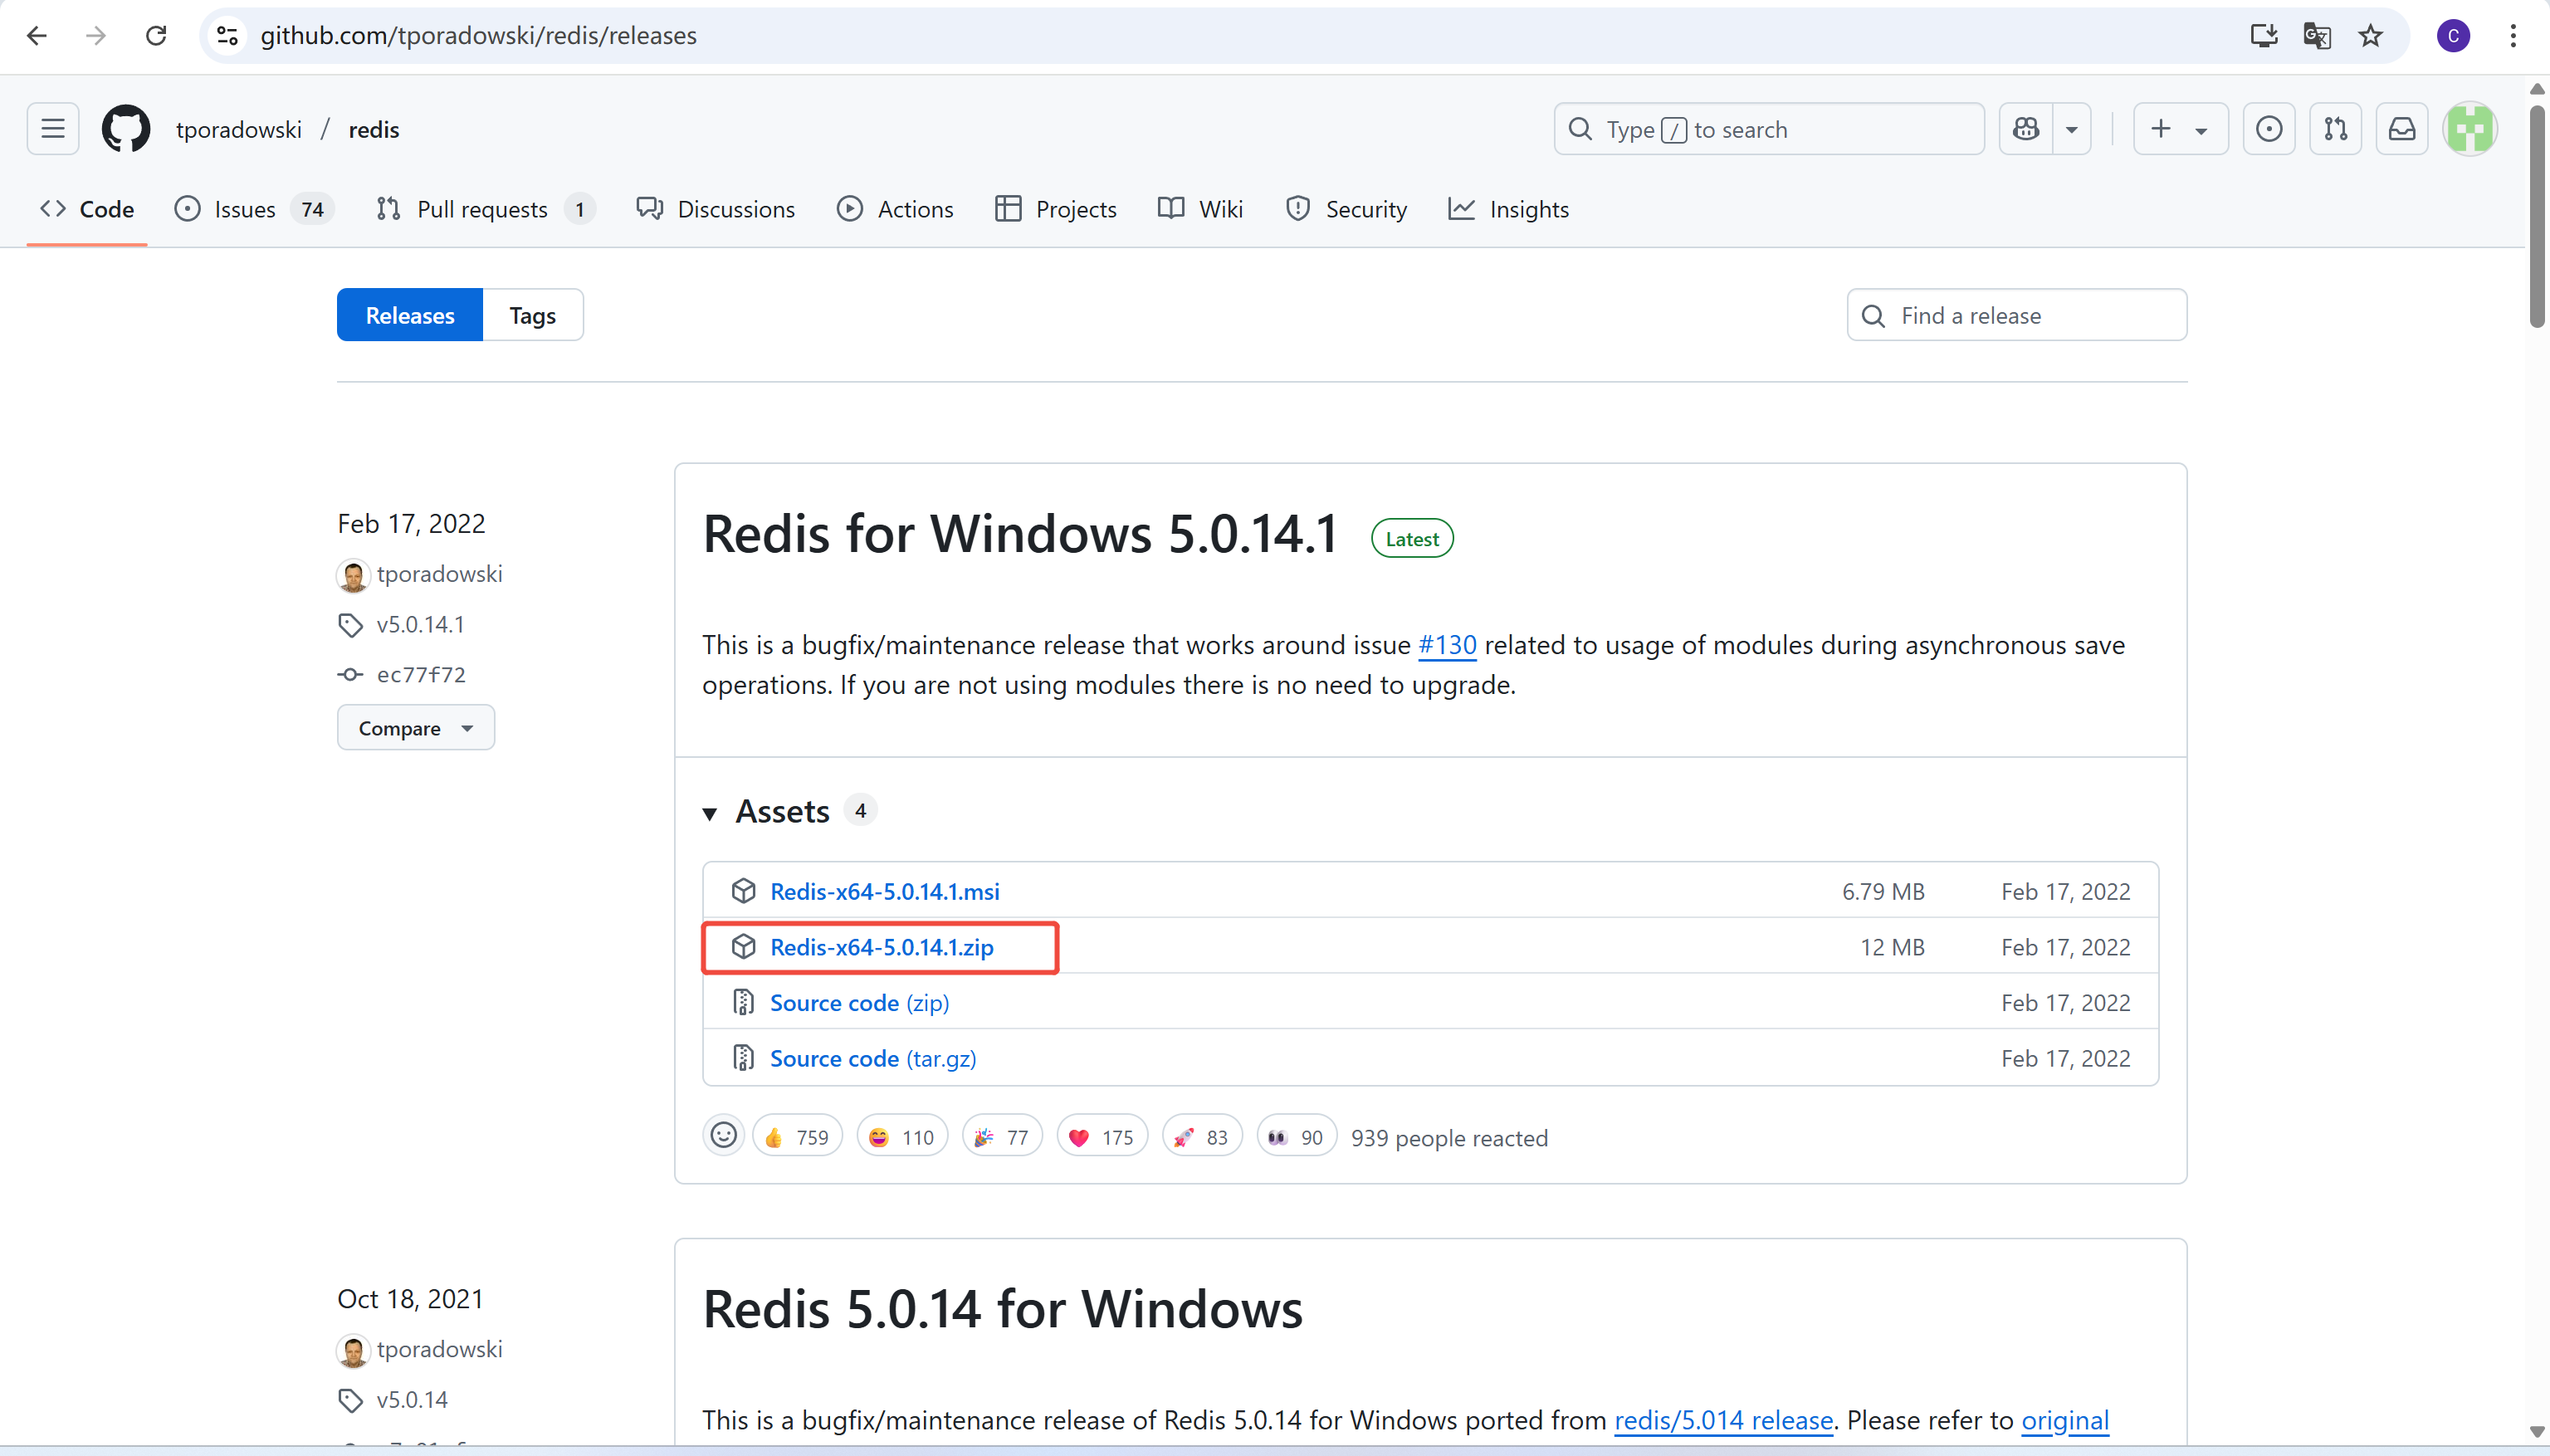
Task: Click the Latest release badge
Action: tap(1411, 539)
